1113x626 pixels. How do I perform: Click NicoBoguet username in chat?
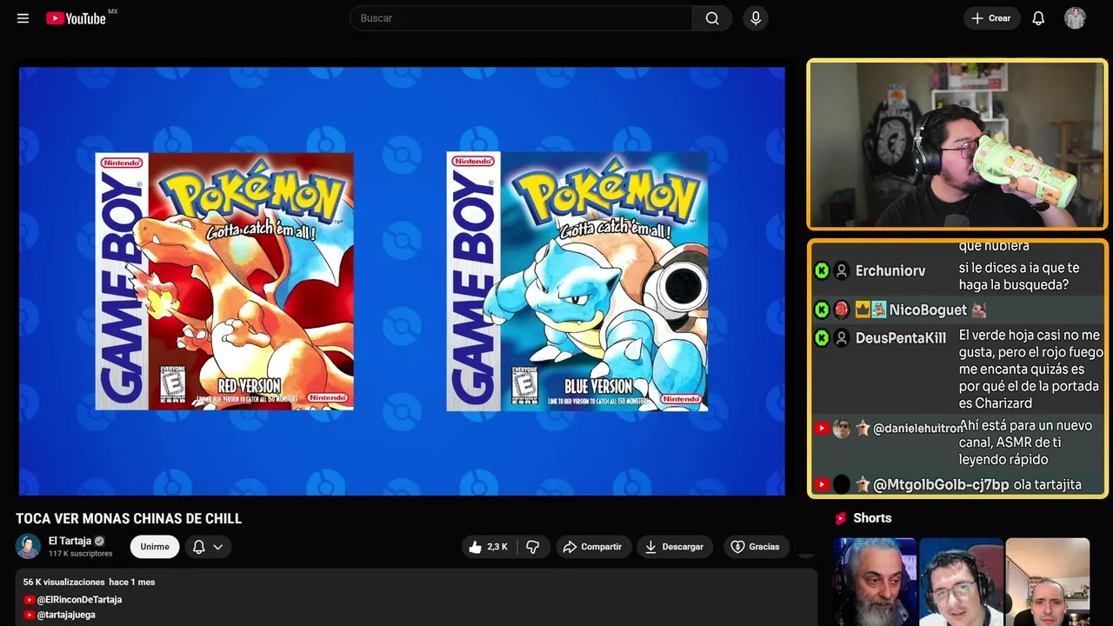tap(928, 310)
